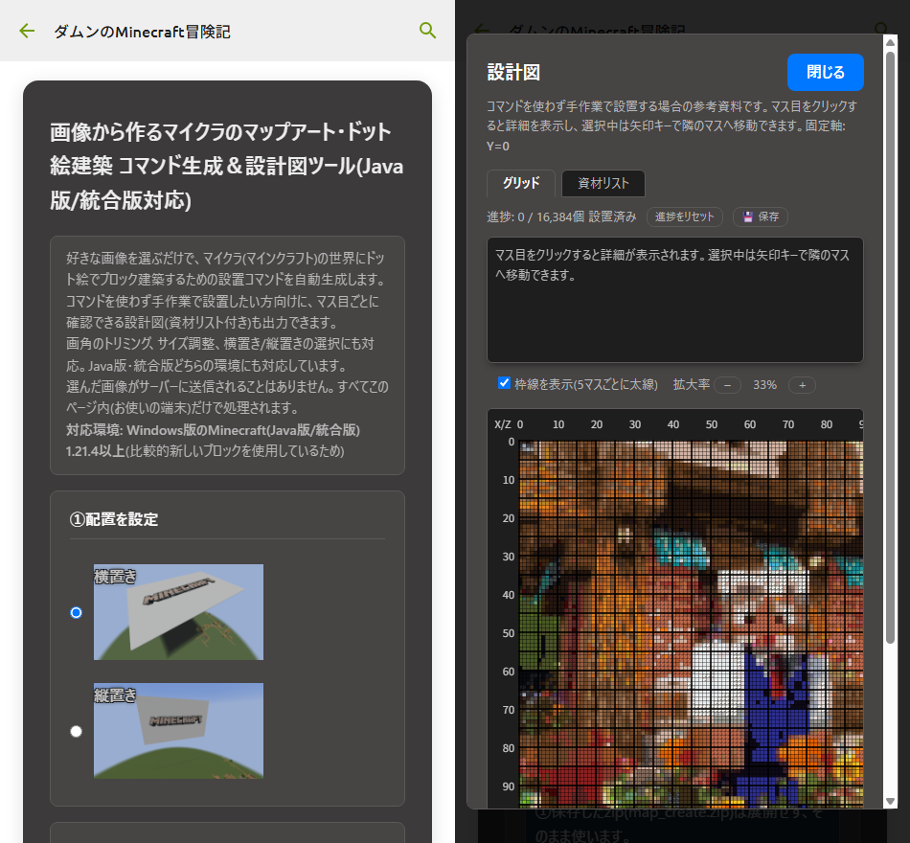910x843 pixels.
Task: Toggle the 枠線を表示 checkbox
Action: pos(504,383)
